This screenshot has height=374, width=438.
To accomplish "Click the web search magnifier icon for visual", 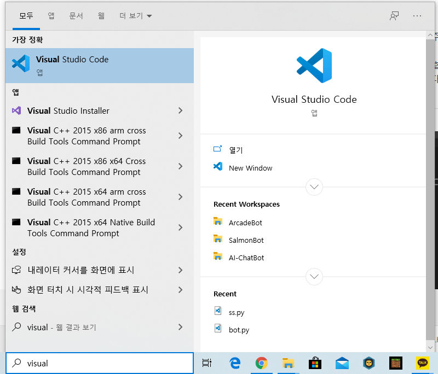I will (16, 327).
